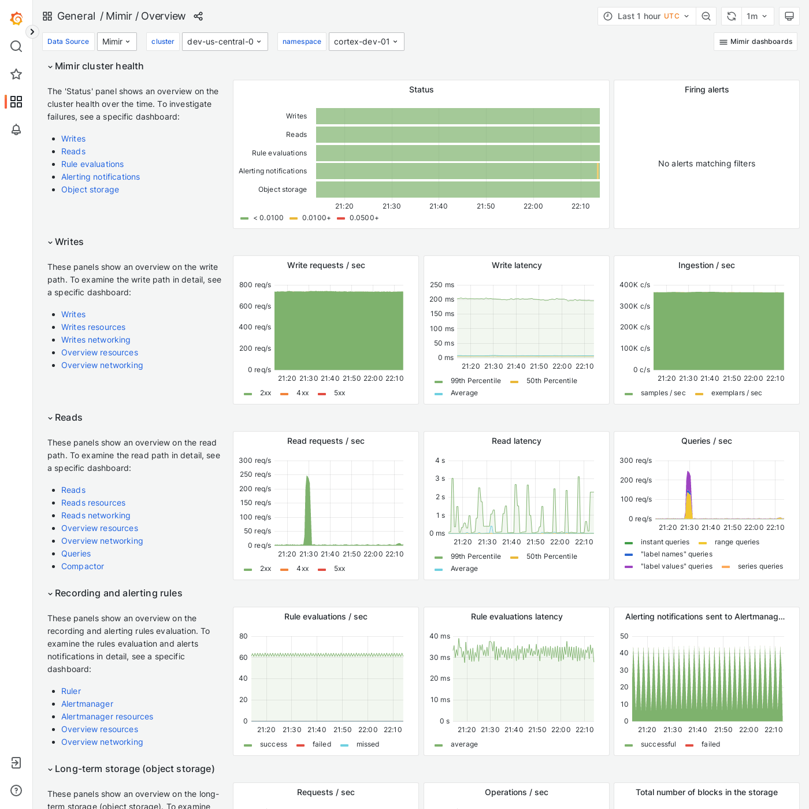Open Alerting from the sidebar bell icon

pyautogui.click(x=16, y=129)
